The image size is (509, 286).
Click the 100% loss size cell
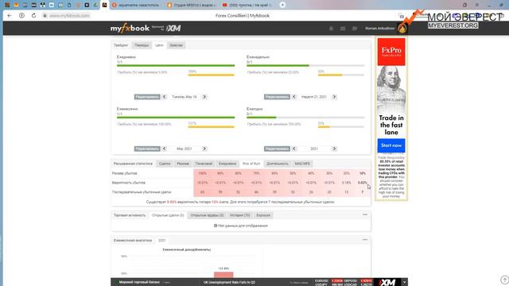[202, 173]
